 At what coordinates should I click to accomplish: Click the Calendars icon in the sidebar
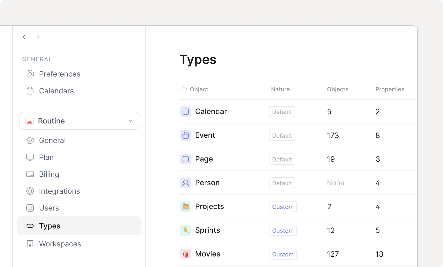pyautogui.click(x=30, y=91)
